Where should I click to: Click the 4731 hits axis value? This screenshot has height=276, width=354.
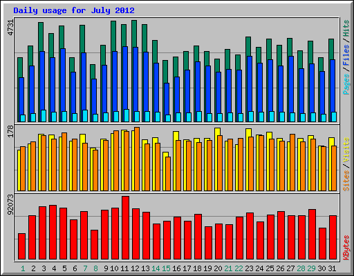point(11,28)
